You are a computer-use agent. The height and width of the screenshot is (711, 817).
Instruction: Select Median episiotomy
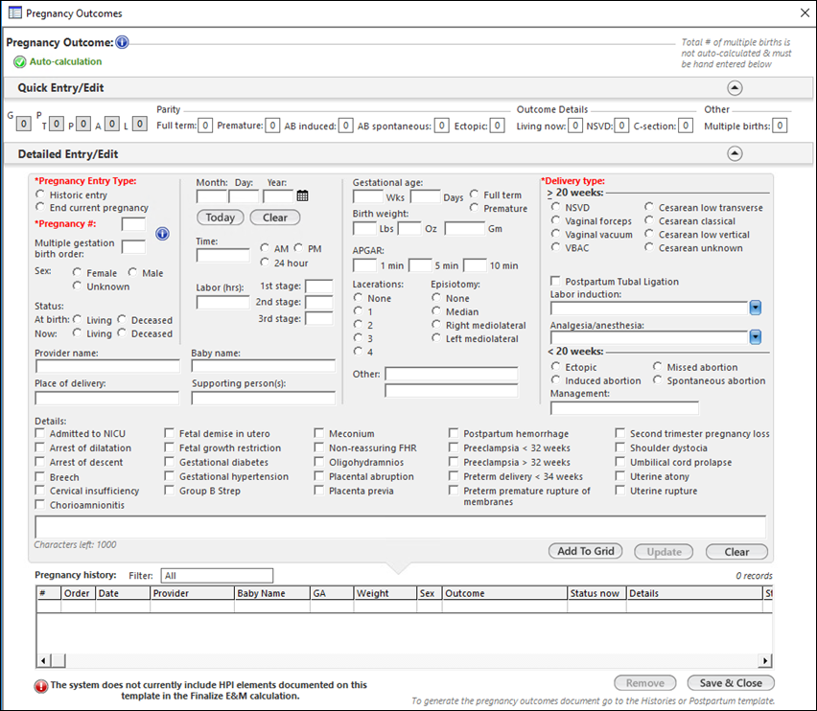(x=436, y=310)
